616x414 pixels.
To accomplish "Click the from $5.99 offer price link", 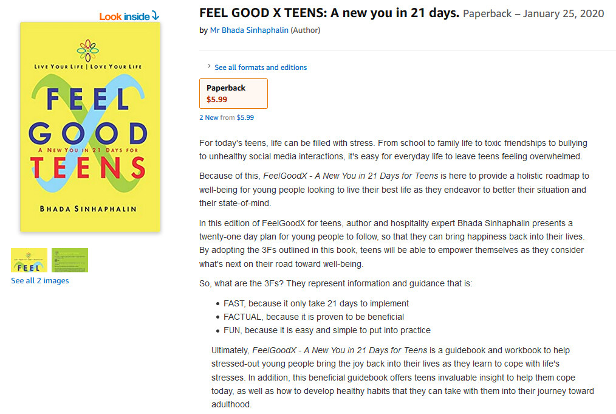I will tap(245, 118).
